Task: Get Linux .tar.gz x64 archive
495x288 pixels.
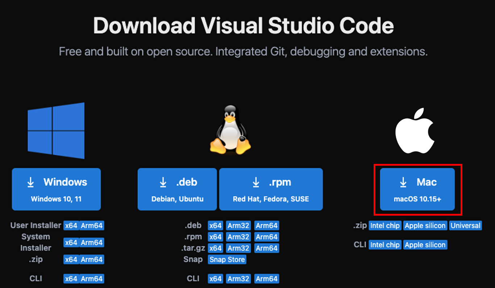Action: pos(215,248)
